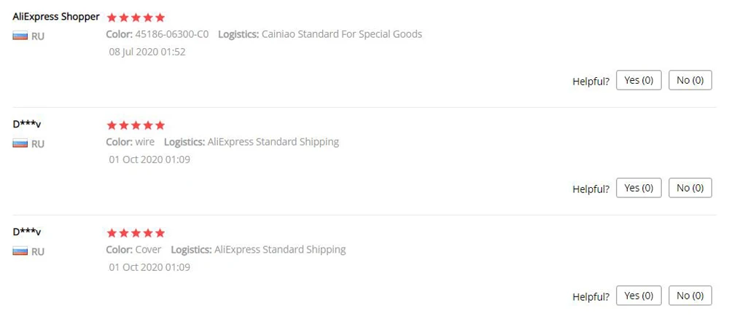Viewport: 729px width, 327px height.
Task: Click AliExpress Standard Shipping on the Cover review
Action: [280, 250]
